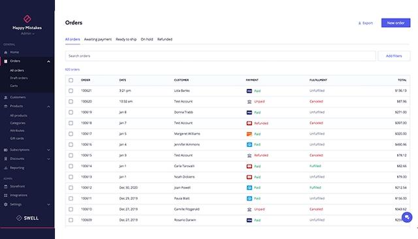Click the Subscriptions sidebar icon
The height and width of the screenshot is (239, 418).
coord(6,150)
